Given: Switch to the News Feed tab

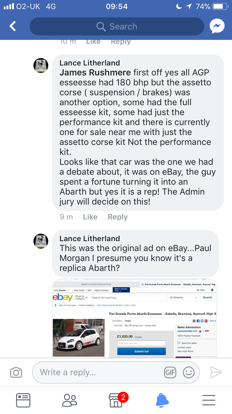Looking at the screenshot, I should pos(23,400).
